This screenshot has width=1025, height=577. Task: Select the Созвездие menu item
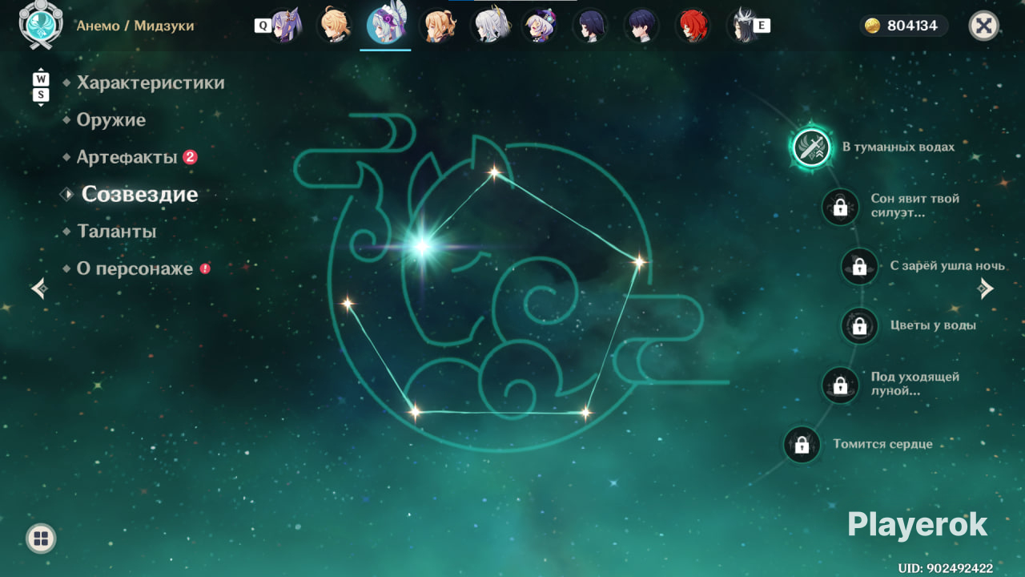(x=139, y=194)
